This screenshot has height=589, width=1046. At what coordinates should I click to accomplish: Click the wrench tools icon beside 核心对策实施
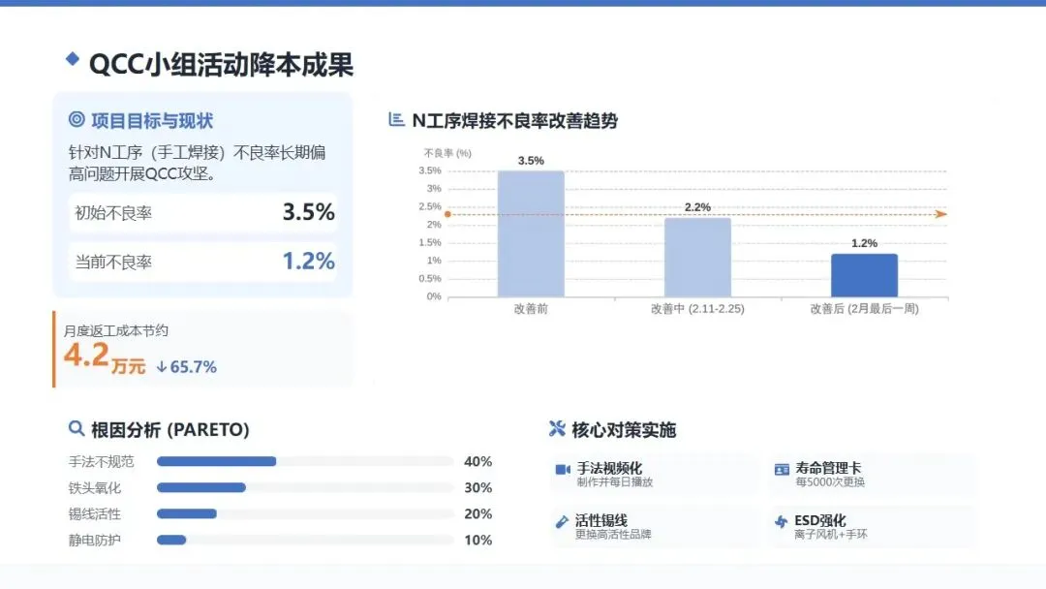pos(557,429)
